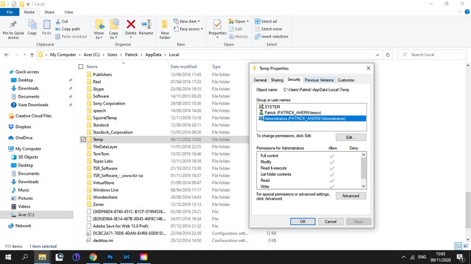Cancel the Temp Properties dialog

pyautogui.click(x=331, y=222)
